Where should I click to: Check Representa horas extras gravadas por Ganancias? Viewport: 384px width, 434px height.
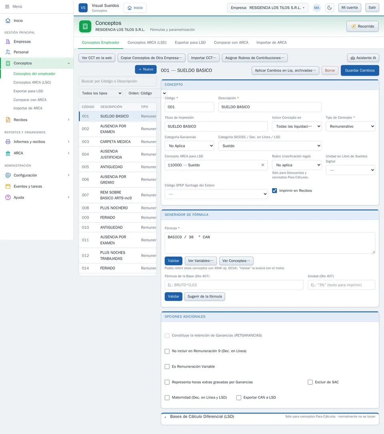167,382
